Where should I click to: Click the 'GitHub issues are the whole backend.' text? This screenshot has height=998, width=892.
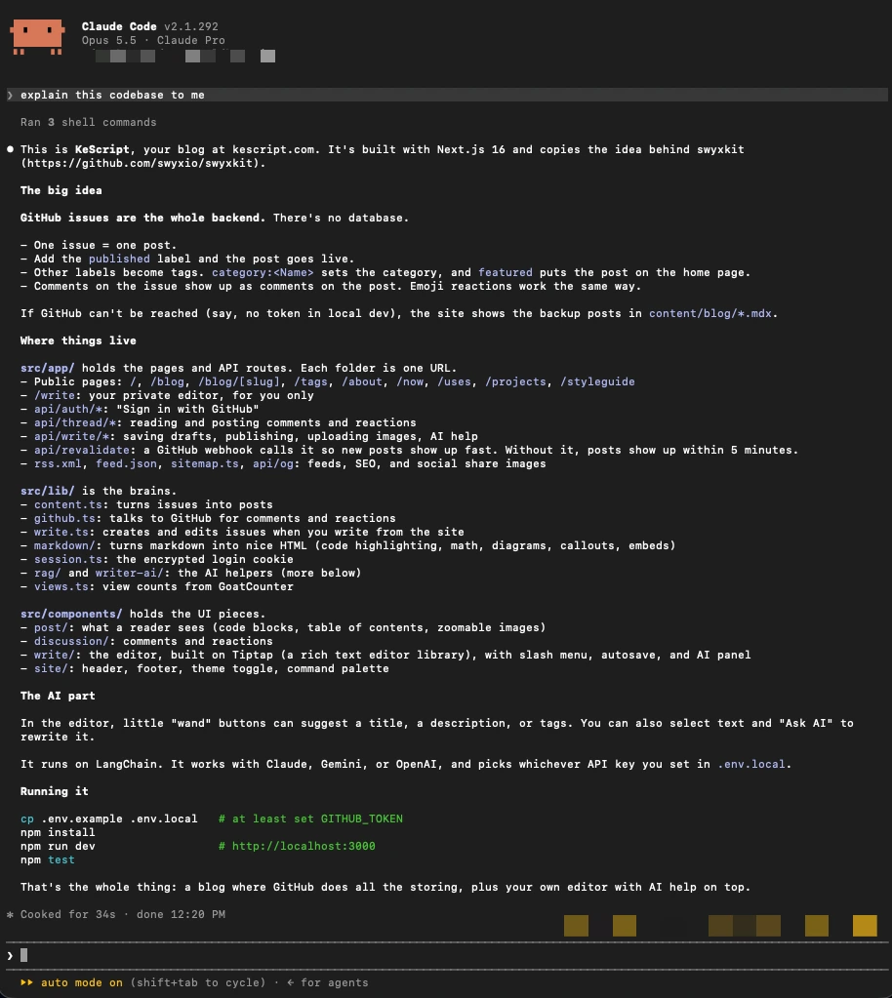click(143, 218)
